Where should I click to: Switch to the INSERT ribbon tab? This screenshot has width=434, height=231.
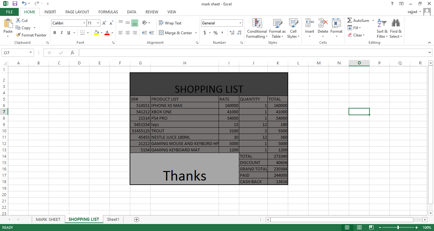pos(50,12)
